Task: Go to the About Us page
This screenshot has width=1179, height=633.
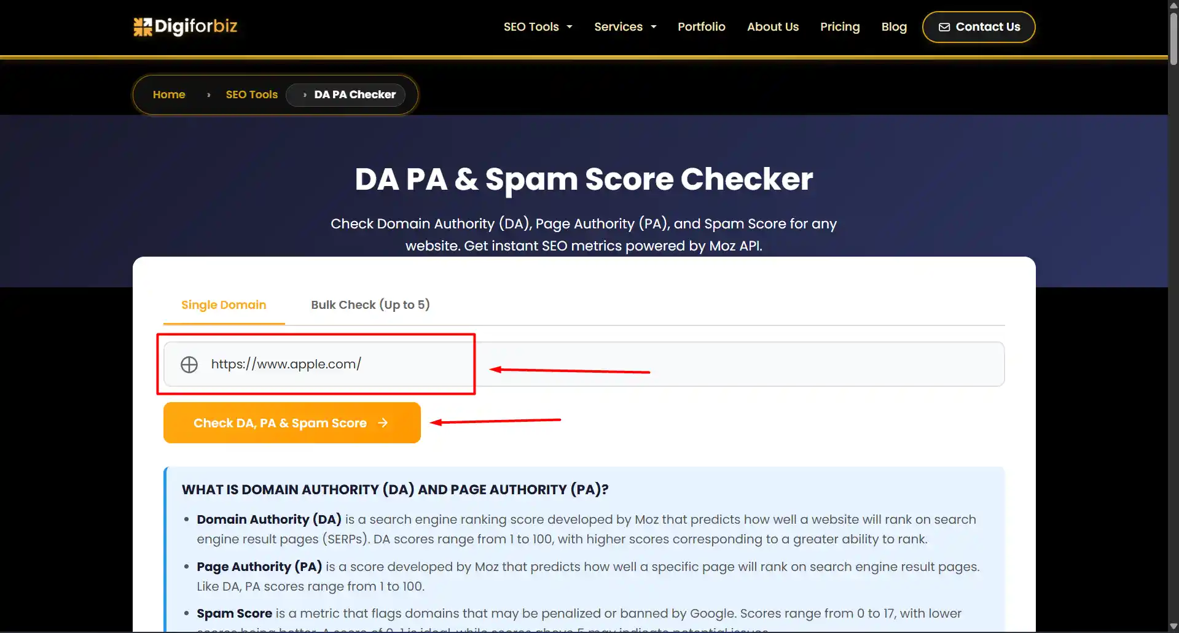Action: click(x=772, y=27)
